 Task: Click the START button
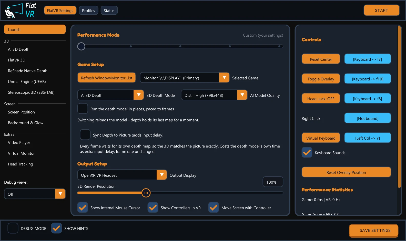click(381, 11)
